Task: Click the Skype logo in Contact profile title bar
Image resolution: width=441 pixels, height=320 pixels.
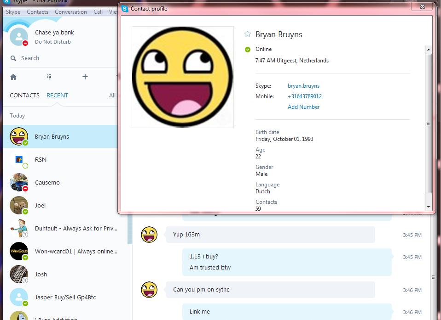Action: (125, 9)
